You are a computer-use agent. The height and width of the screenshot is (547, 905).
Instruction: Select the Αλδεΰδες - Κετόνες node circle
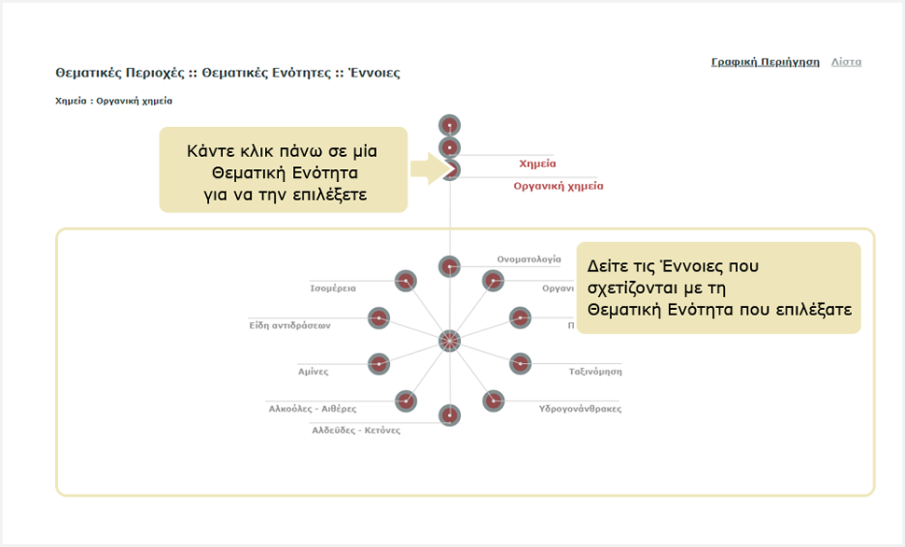tap(450, 415)
